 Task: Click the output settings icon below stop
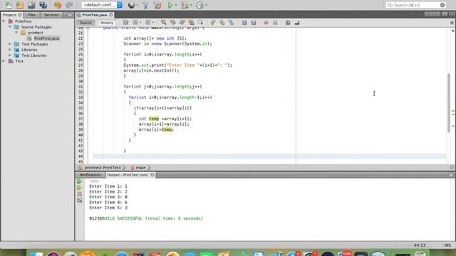click(79, 201)
